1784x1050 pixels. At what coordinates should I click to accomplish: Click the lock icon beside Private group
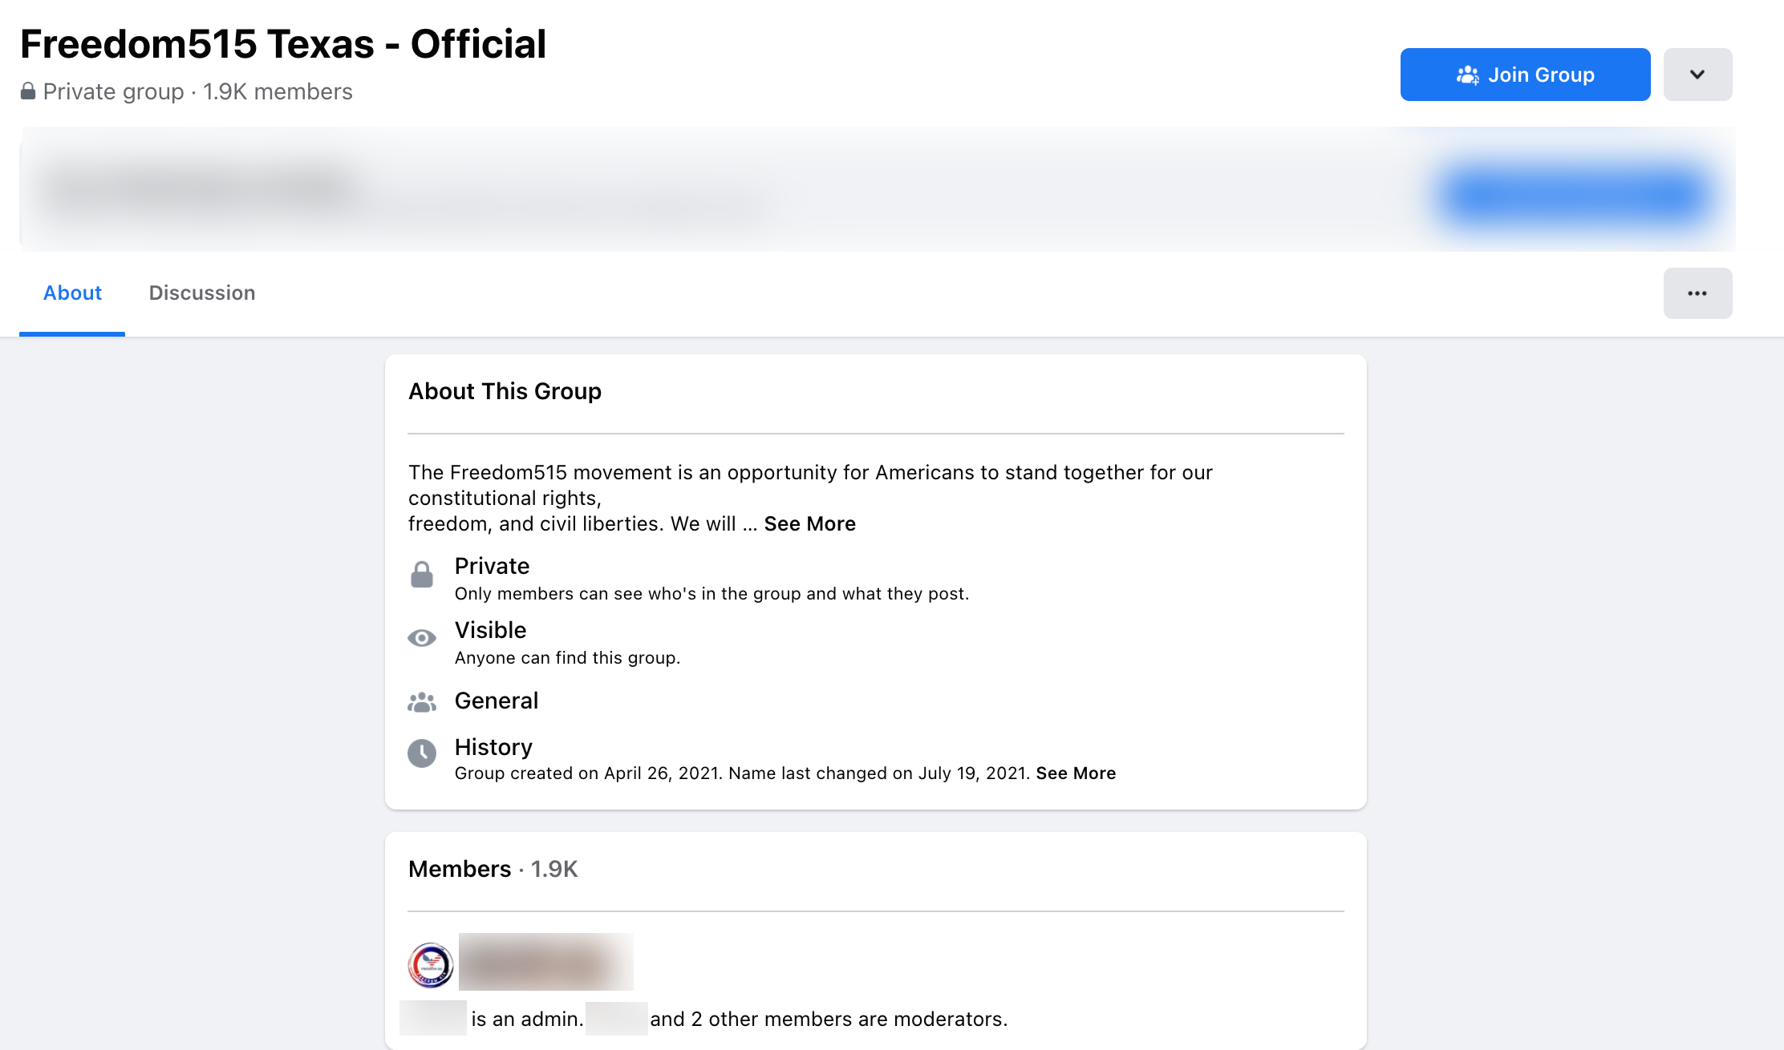(x=28, y=91)
